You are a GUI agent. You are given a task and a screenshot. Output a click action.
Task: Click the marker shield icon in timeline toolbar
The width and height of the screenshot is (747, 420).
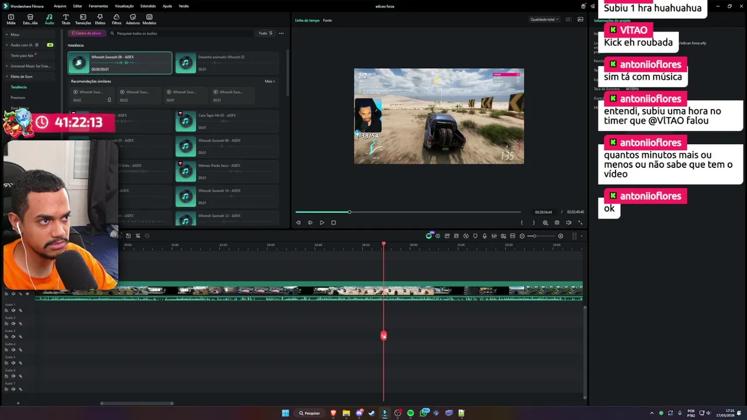475,236
